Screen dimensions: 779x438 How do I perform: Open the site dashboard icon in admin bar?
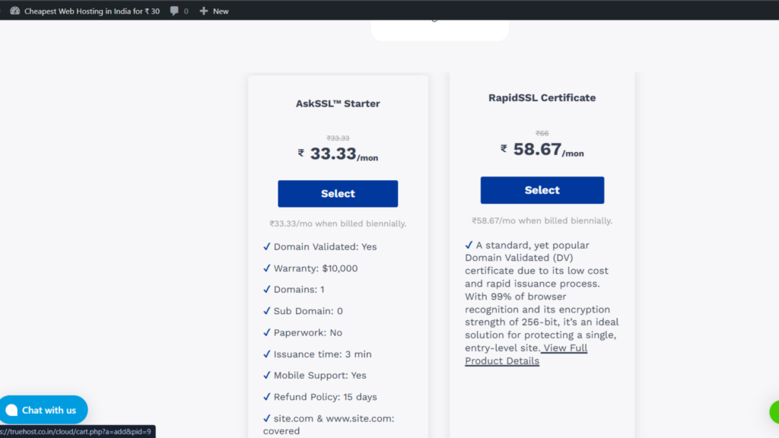(x=15, y=11)
